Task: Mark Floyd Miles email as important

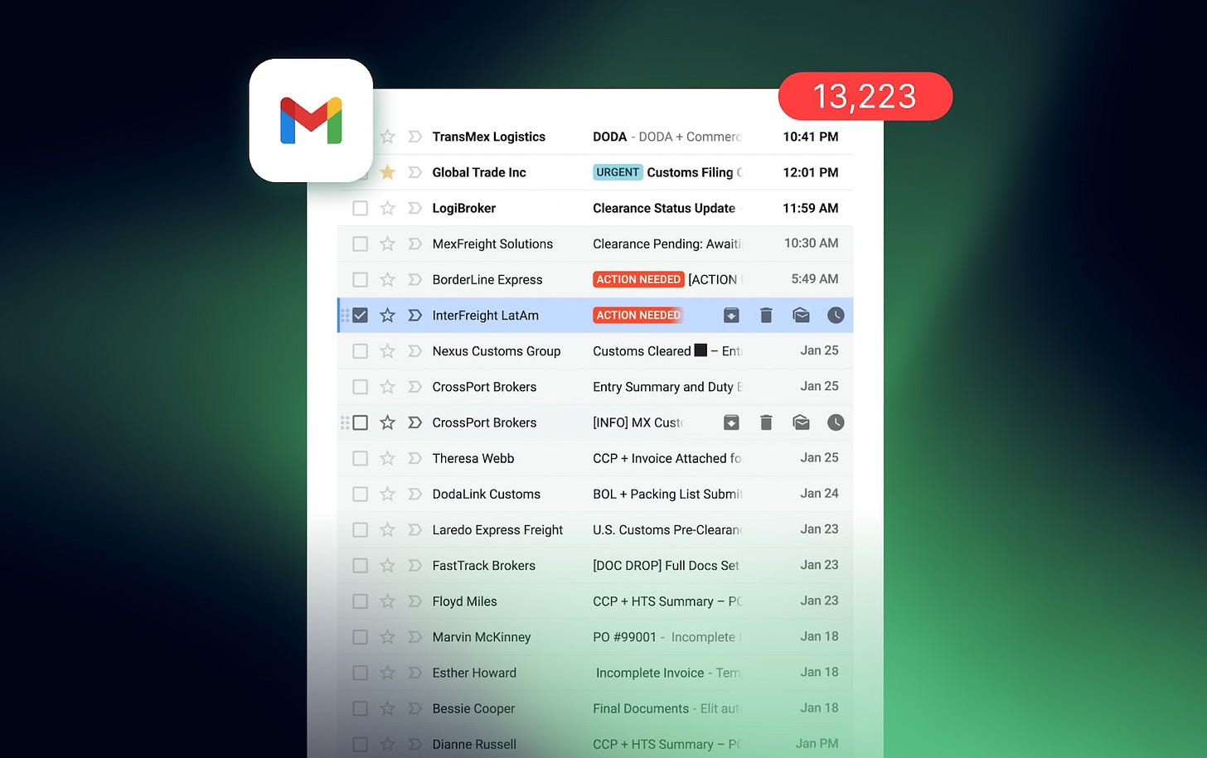Action: pyautogui.click(x=414, y=601)
